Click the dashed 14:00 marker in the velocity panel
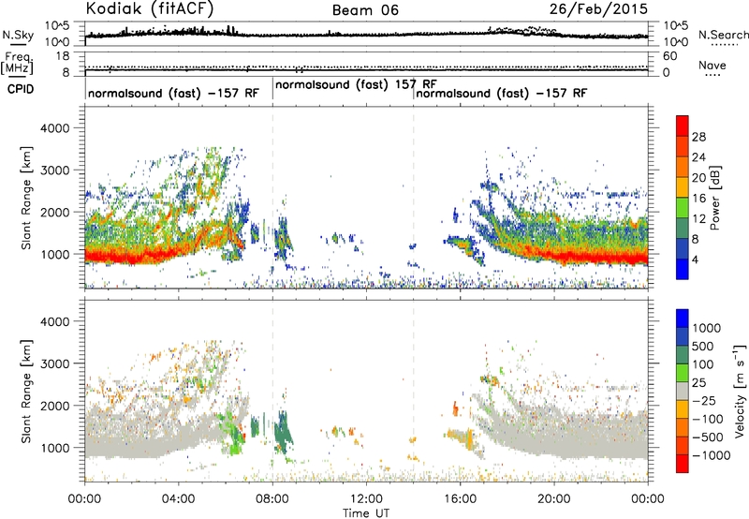 (x=413, y=390)
